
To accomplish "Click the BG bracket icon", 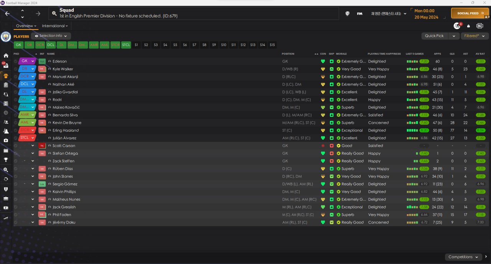I will click(479, 26).
